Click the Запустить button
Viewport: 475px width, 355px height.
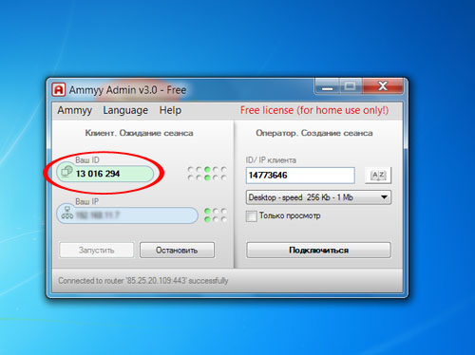[97, 251]
